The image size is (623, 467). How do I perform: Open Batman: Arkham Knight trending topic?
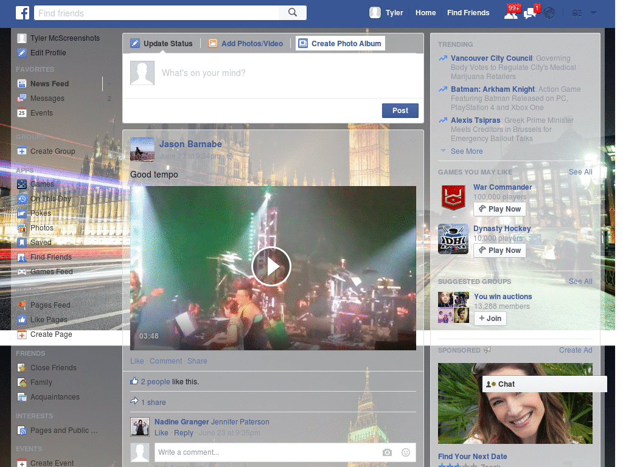point(493,89)
